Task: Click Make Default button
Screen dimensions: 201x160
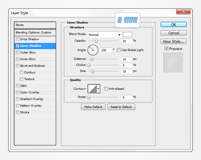Action: coord(93,107)
